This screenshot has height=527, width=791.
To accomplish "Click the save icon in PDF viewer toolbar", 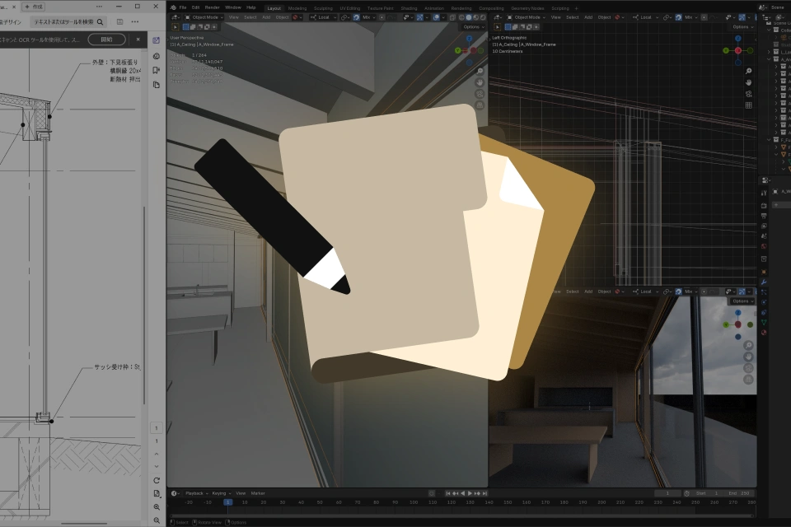I will point(119,21).
